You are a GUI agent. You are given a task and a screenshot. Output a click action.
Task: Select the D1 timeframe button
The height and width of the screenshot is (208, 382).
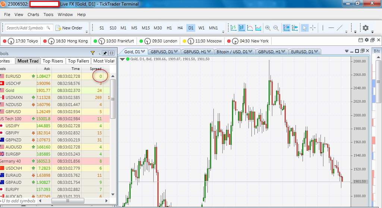[x=191, y=28]
